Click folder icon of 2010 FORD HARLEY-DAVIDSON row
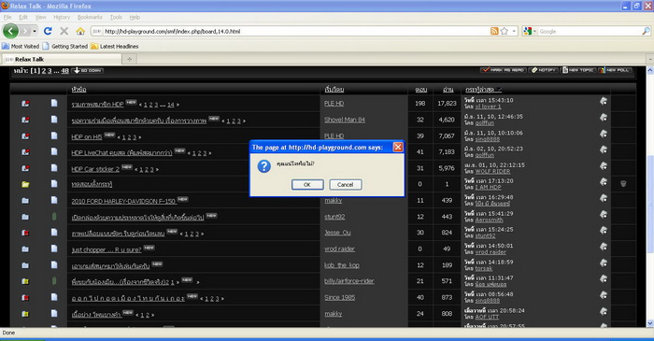 point(25,201)
